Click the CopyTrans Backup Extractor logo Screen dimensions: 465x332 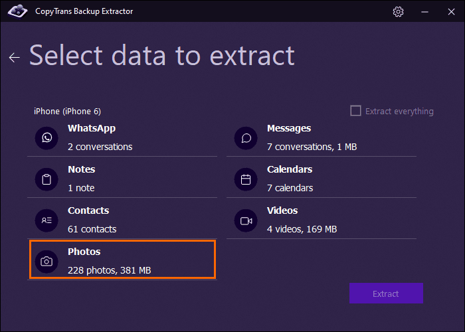pyautogui.click(x=14, y=11)
